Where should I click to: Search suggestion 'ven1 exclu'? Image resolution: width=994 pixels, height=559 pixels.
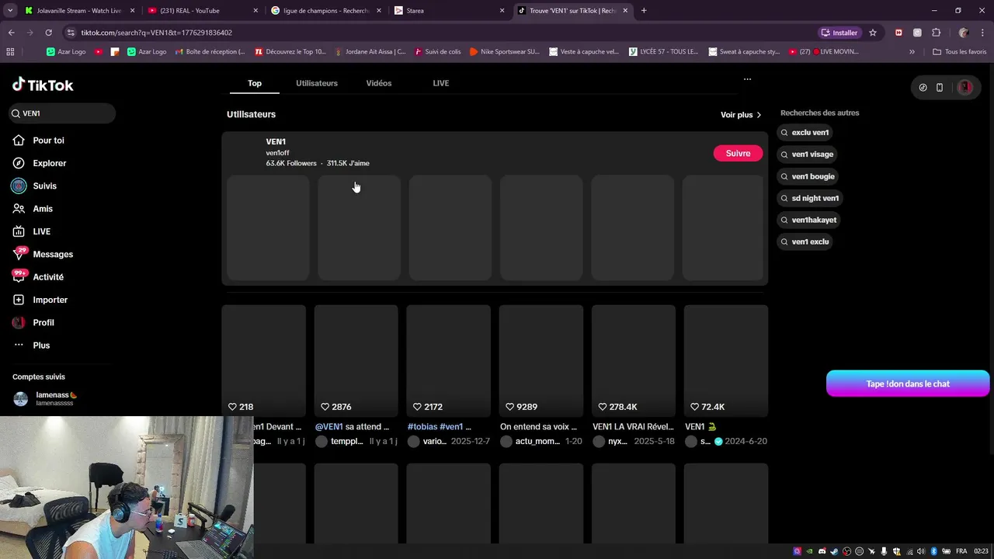click(x=805, y=241)
